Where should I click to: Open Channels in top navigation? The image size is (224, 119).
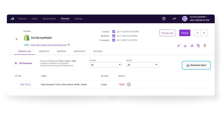click(x=65, y=19)
